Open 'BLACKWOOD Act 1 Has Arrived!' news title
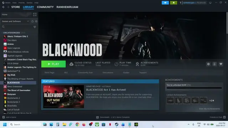The width and height of the screenshot is (228, 128). click(x=106, y=90)
